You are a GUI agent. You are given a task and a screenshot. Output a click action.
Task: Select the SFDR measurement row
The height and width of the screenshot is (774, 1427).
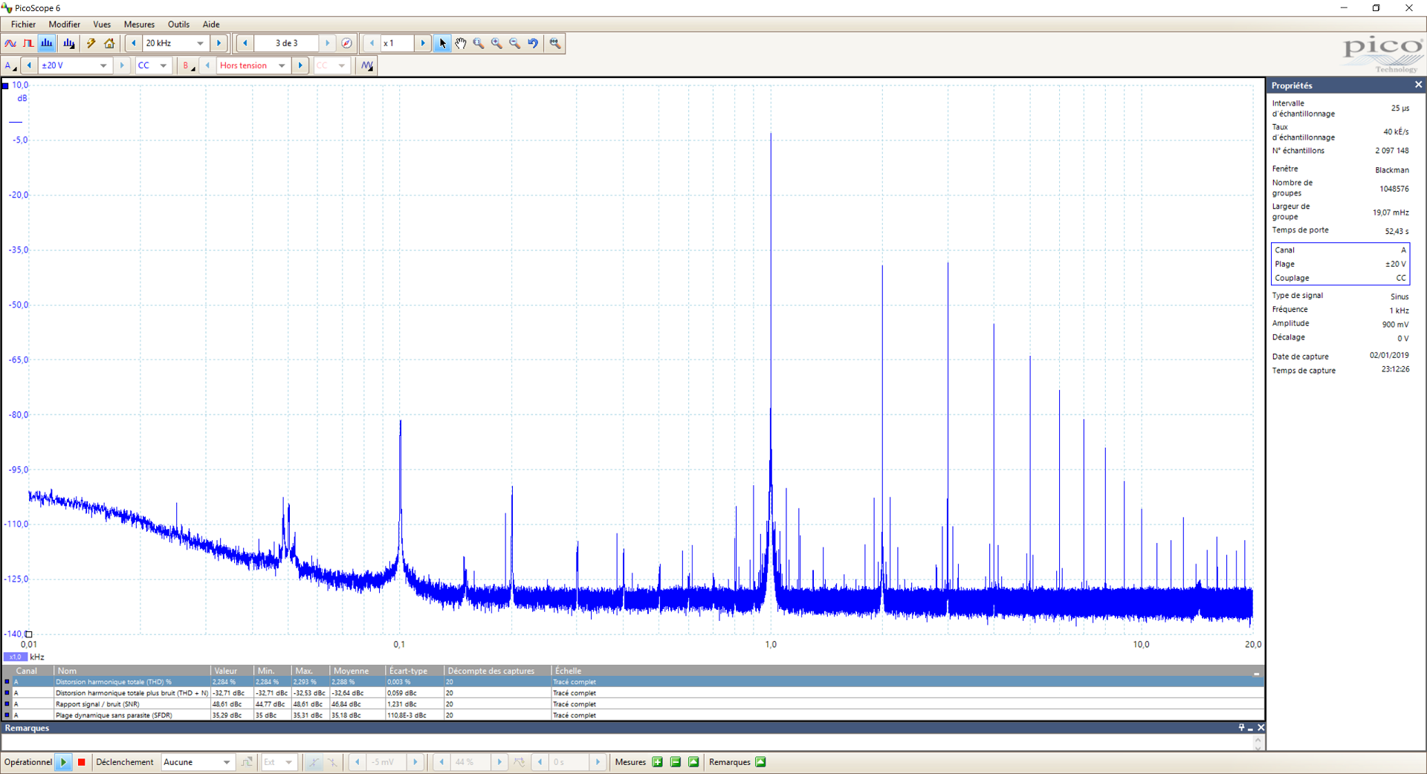point(632,715)
